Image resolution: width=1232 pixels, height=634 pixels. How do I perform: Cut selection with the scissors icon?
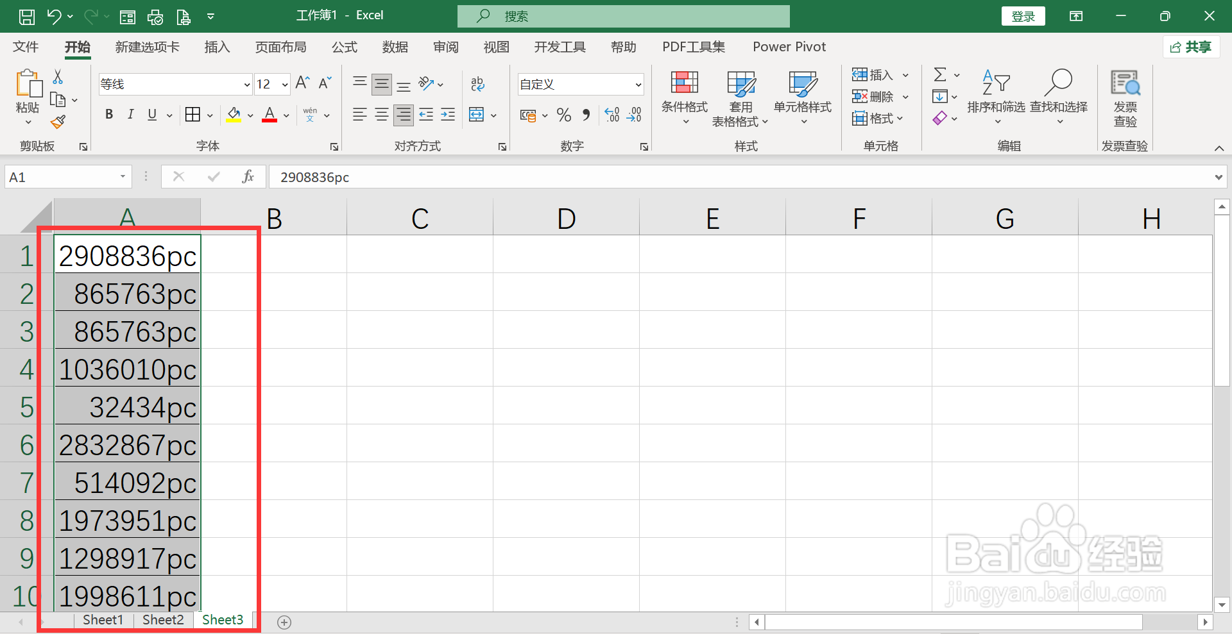58,77
